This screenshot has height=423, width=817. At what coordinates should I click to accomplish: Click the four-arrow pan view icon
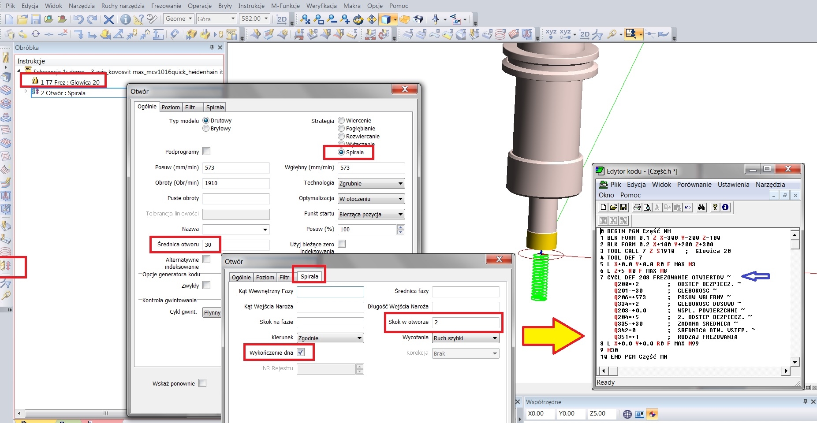tap(372, 19)
